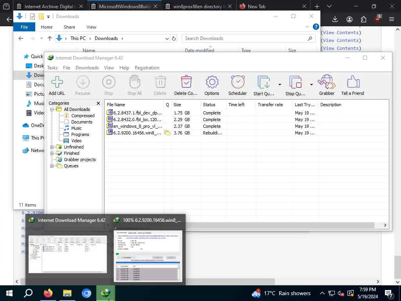
Task: Click IDM main window taskbar thumbnail
Action: pos(67,254)
